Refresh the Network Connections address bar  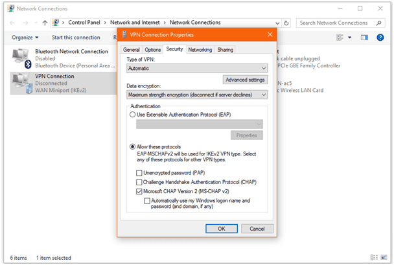tap(286, 23)
